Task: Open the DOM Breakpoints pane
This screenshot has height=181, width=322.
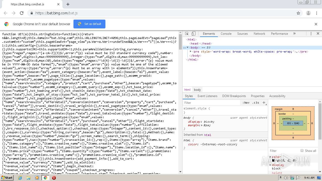Action: pos(234,96)
